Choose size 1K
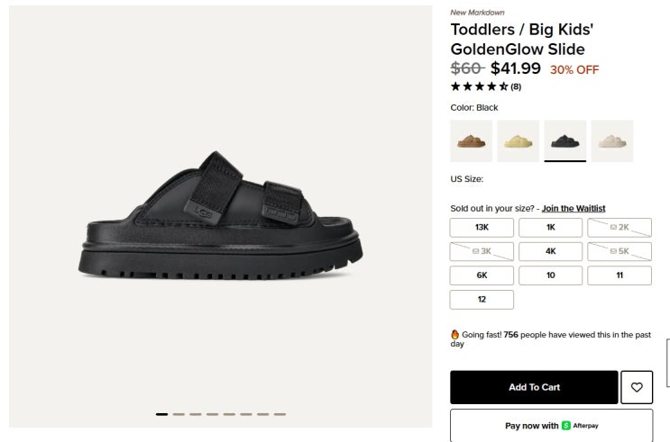 [550, 228]
